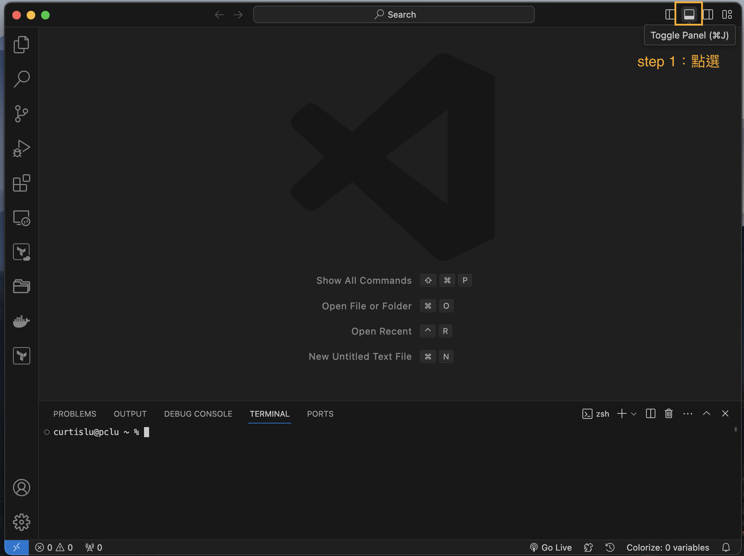Viewport: 744px width, 556px height.
Task: Open notifications bell in status bar
Action: (x=726, y=547)
